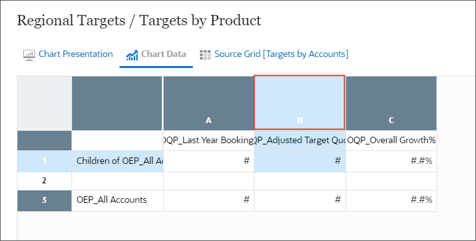Click empty row 2 cell in column C
476x241 pixels.
click(391, 181)
